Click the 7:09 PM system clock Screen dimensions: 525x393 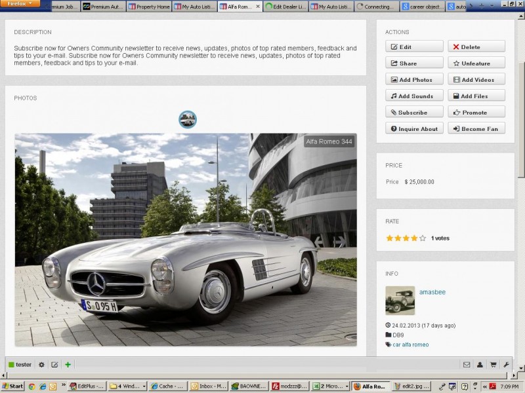pyautogui.click(x=509, y=386)
